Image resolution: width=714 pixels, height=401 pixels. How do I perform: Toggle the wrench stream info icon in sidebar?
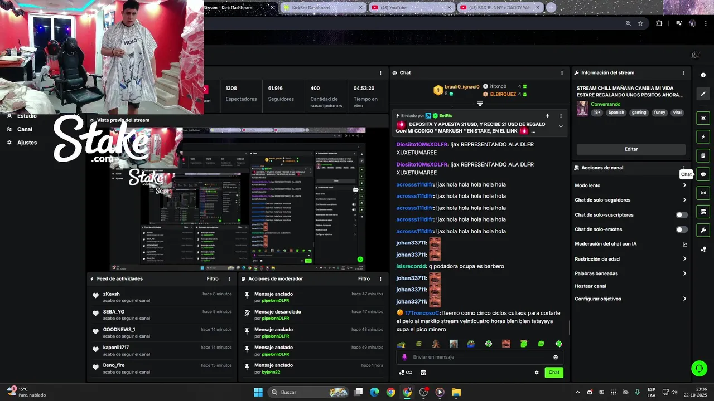click(x=703, y=230)
